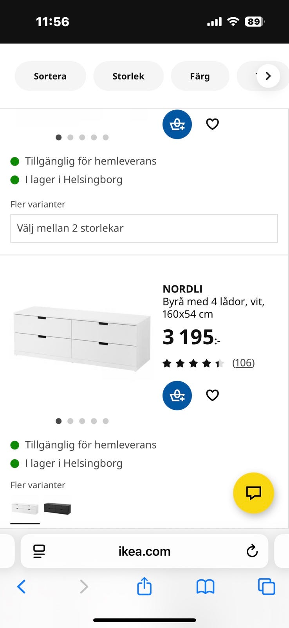Image resolution: width=289 pixels, height=628 pixels.
Task: Favorite the NORDLI dresser with the heart
Action: (x=212, y=395)
